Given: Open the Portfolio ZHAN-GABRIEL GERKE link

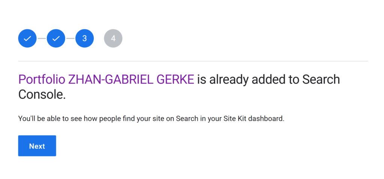Looking at the screenshot, I should pyautogui.click(x=106, y=80).
